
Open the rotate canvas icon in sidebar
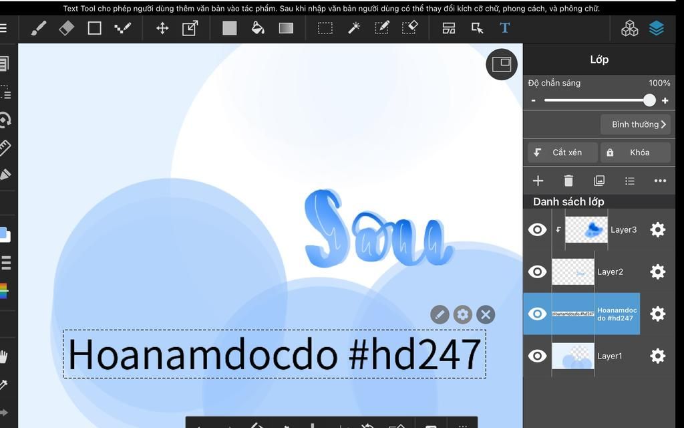(x=5, y=120)
